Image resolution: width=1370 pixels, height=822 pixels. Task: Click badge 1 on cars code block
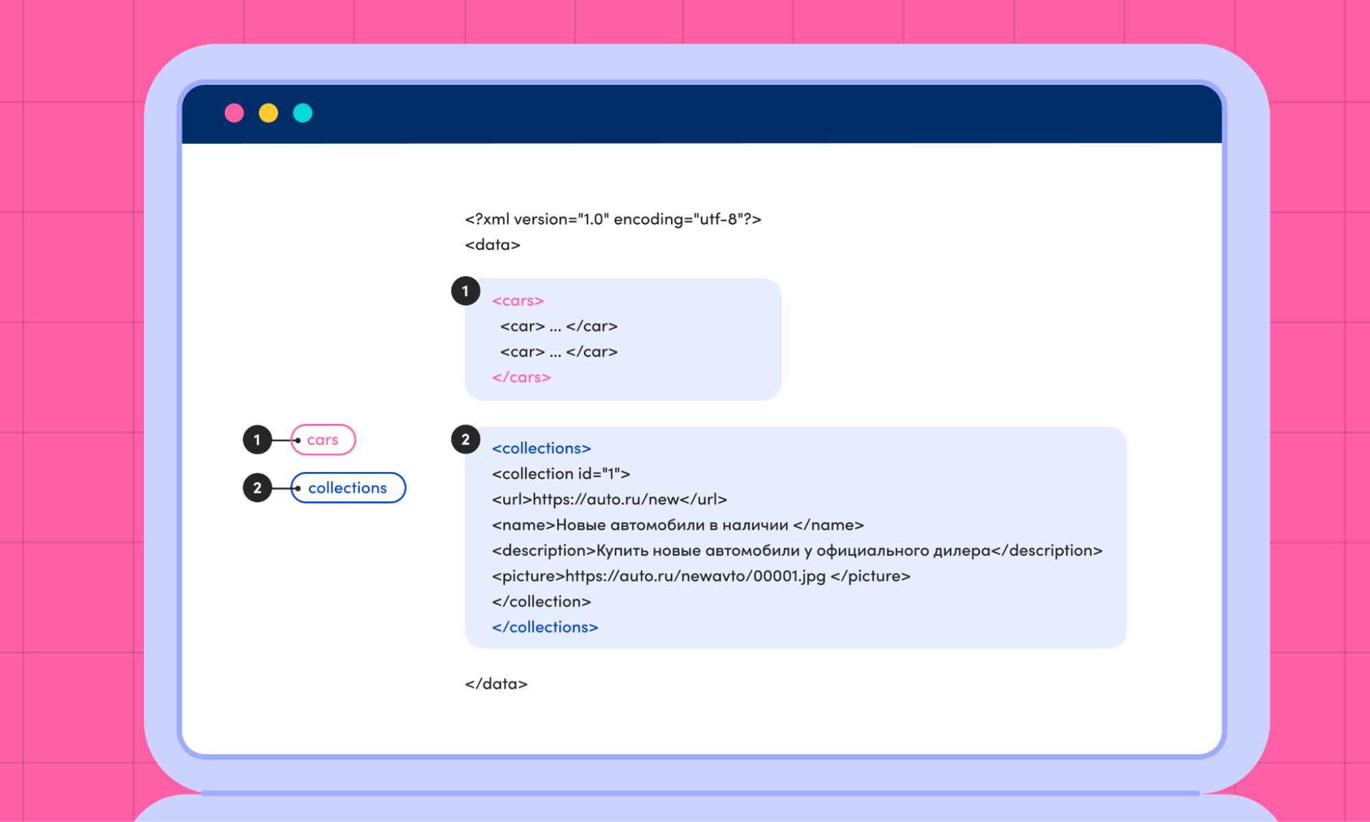(x=465, y=291)
